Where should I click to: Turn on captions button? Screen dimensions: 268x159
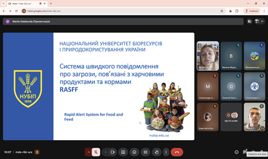(145, 152)
